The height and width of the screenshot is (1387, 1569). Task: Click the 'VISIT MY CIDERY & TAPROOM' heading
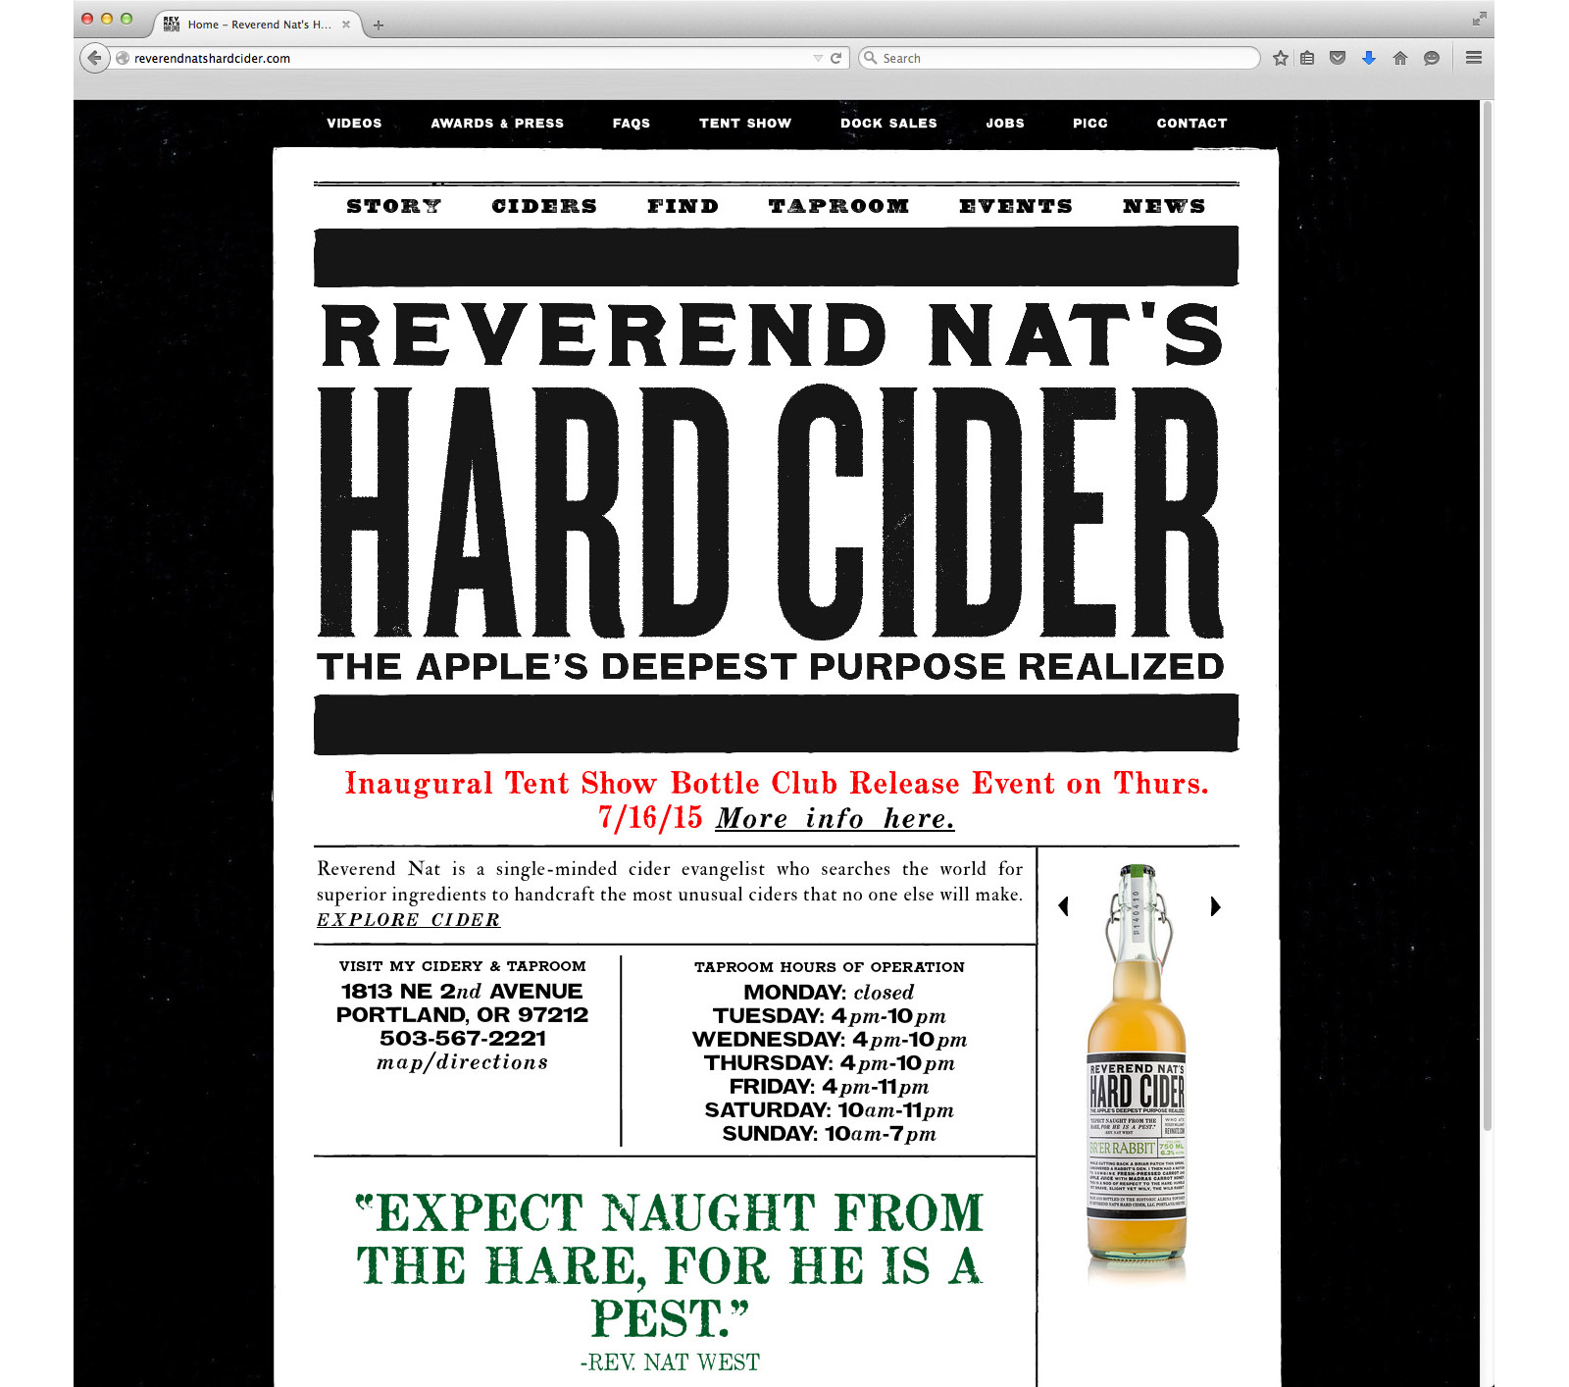click(462, 966)
